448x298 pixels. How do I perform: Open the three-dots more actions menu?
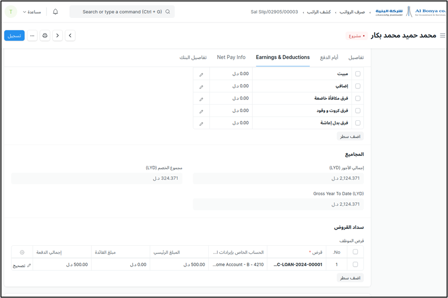pyautogui.click(x=32, y=36)
